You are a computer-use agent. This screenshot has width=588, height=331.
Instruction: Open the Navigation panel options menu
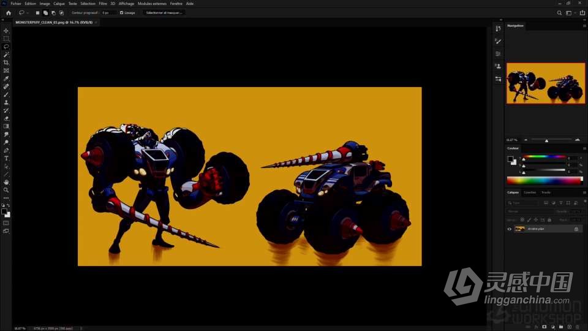[x=584, y=26]
